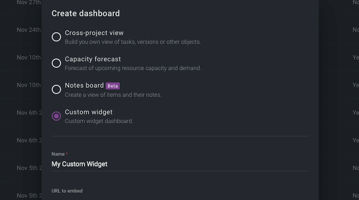Click the URL to embed field label
Viewport: 359px width, 200px height.
(x=67, y=191)
